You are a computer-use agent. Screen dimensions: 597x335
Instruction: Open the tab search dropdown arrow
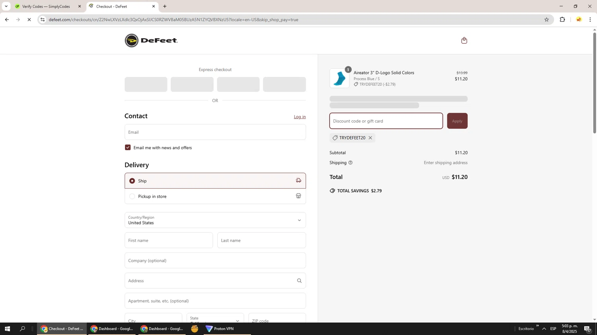point(6,6)
